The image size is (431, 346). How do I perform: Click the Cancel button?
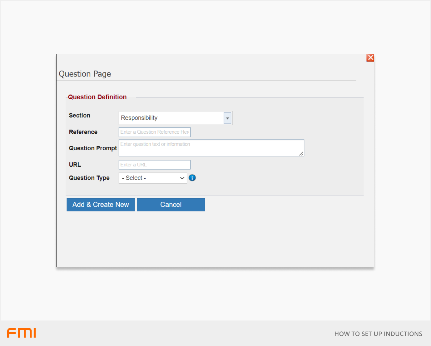click(171, 205)
